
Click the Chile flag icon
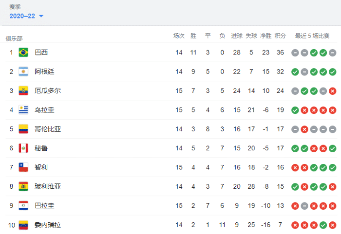pos(23,167)
